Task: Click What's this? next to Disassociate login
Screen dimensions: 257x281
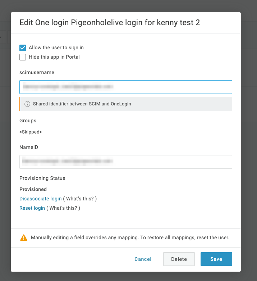Action: (x=80, y=199)
